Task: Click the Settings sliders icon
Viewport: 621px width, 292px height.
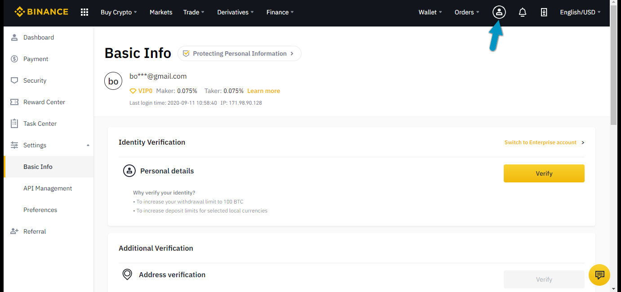Action: 14,145
